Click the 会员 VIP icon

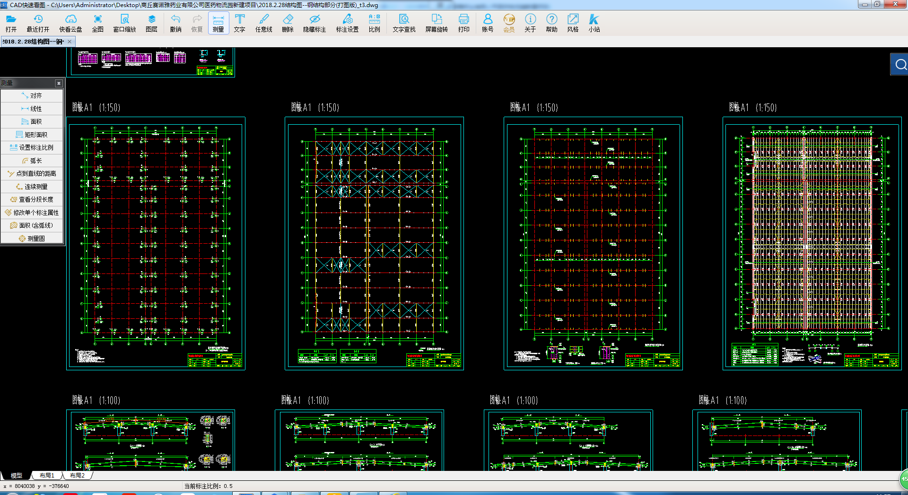509,23
